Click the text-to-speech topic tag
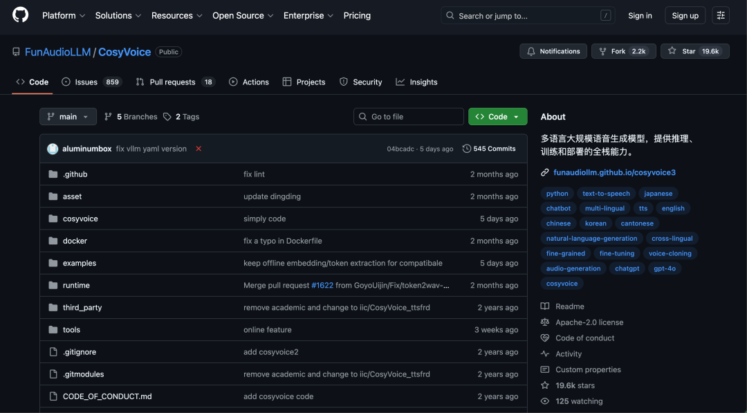The width and height of the screenshot is (747, 413). [606, 194]
